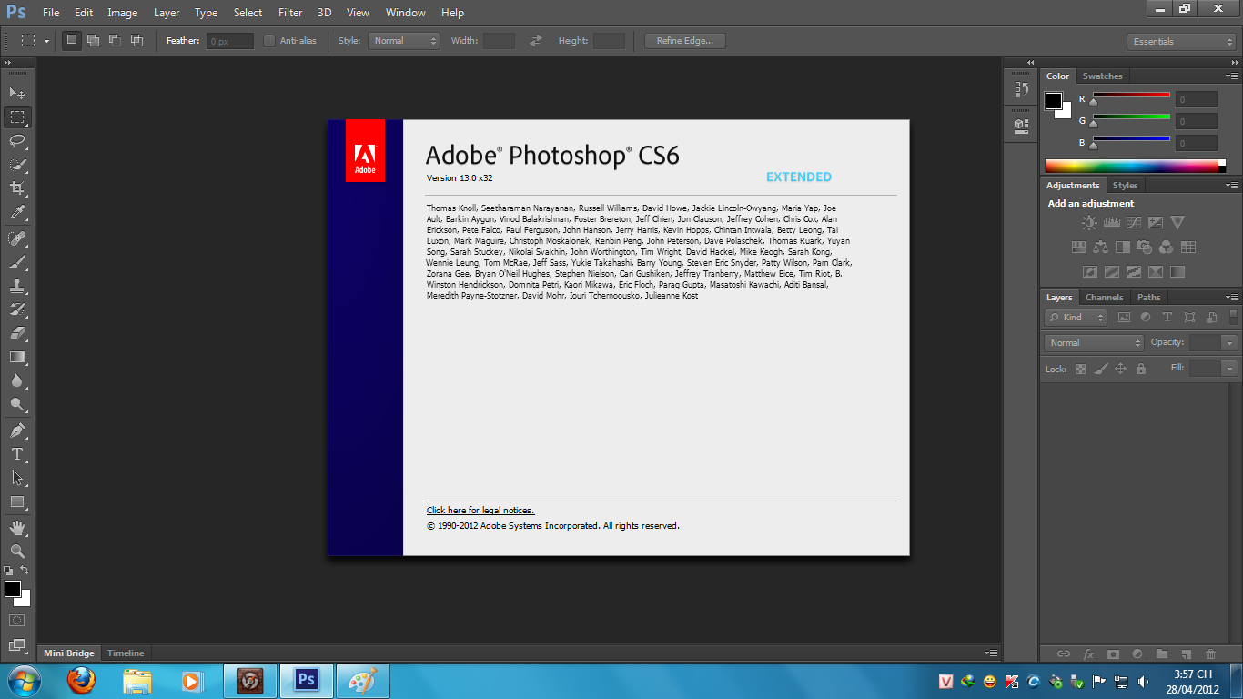Select the Pen tool
1243x699 pixels.
[x=17, y=431]
